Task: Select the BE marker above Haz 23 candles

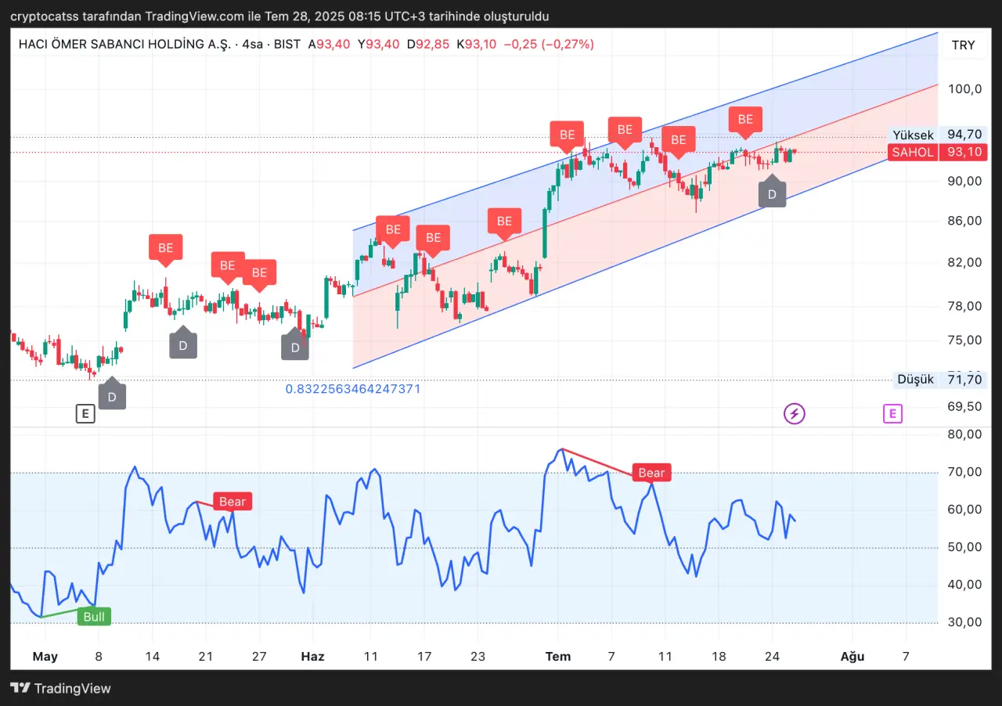Action: coord(504,221)
